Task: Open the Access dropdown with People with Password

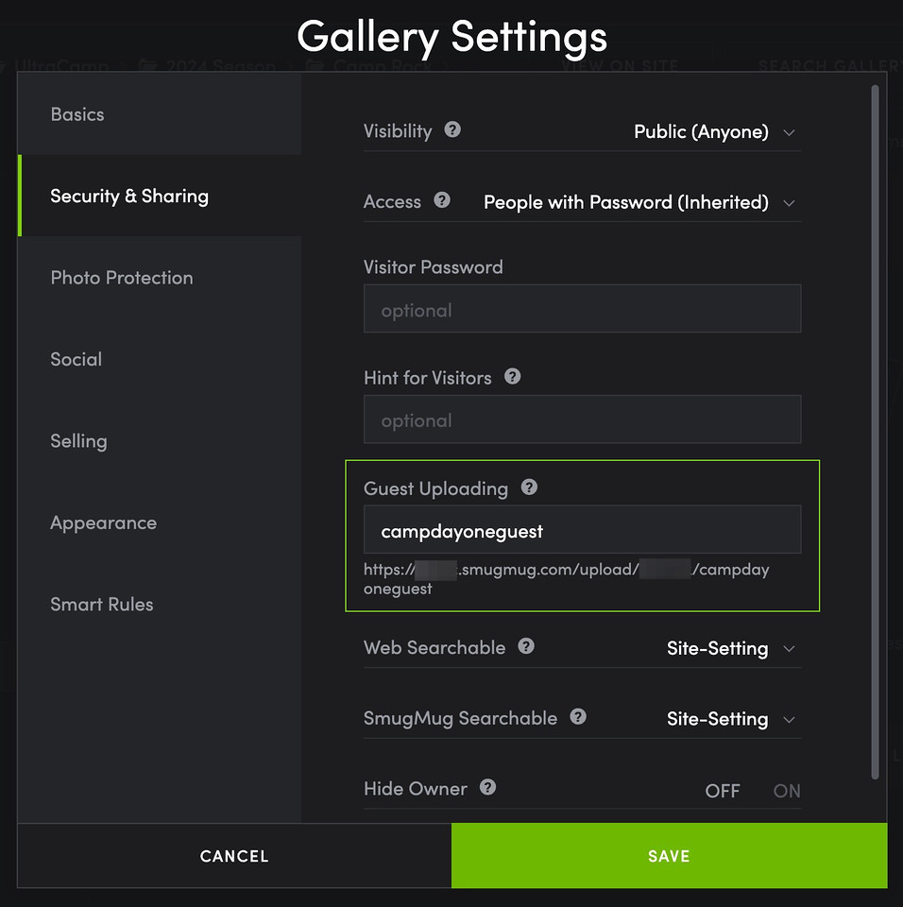Action: pyautogui.click(x=639, y=202)
